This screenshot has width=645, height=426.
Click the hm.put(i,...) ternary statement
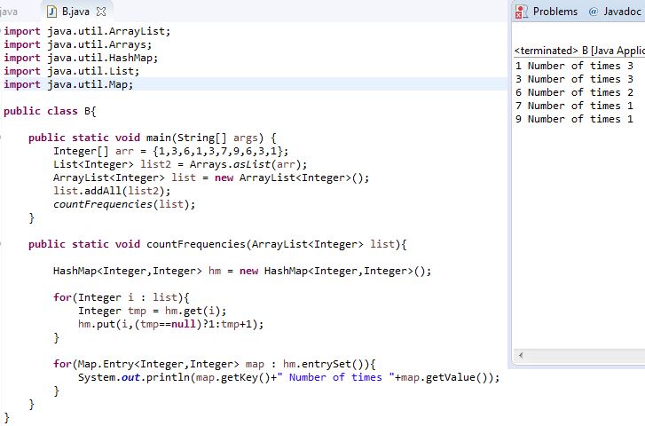pyautogui.click(x=170, y=324)
